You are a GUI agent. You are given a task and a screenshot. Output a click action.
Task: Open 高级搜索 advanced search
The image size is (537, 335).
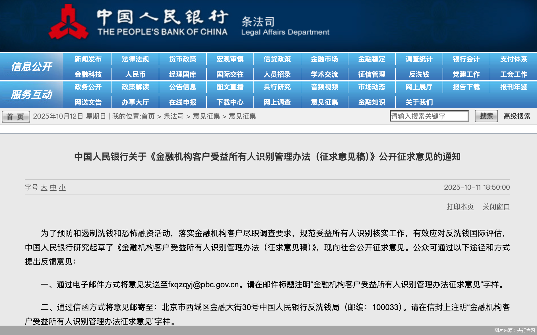click(517, 116)
